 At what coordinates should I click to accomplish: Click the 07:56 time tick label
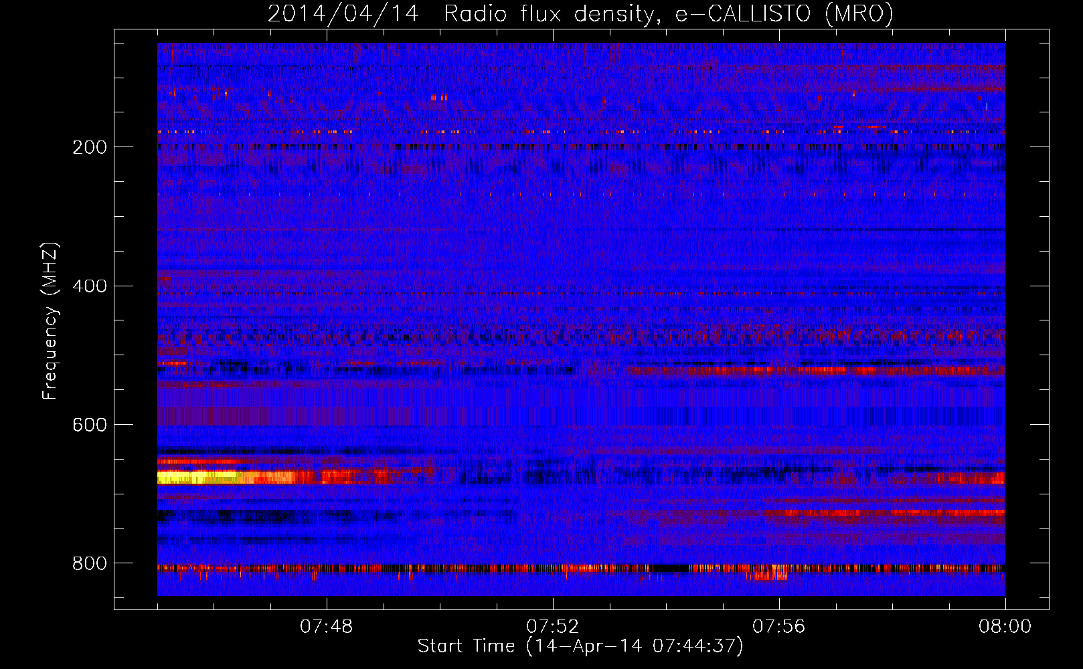(779, 627)
